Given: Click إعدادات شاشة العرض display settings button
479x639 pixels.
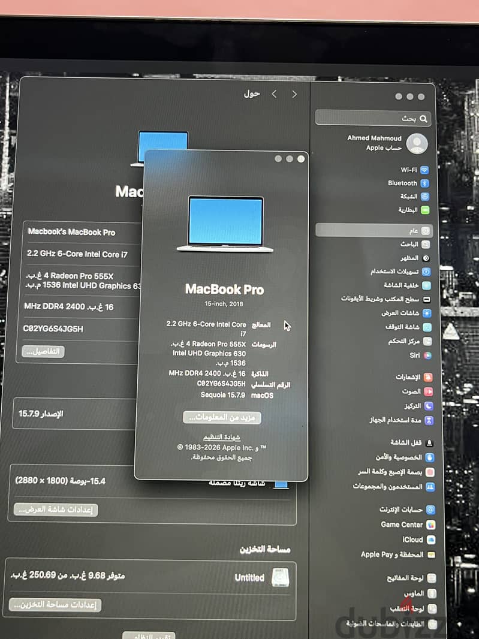Looking at the screenshot, I should click(x=56, y=510).
